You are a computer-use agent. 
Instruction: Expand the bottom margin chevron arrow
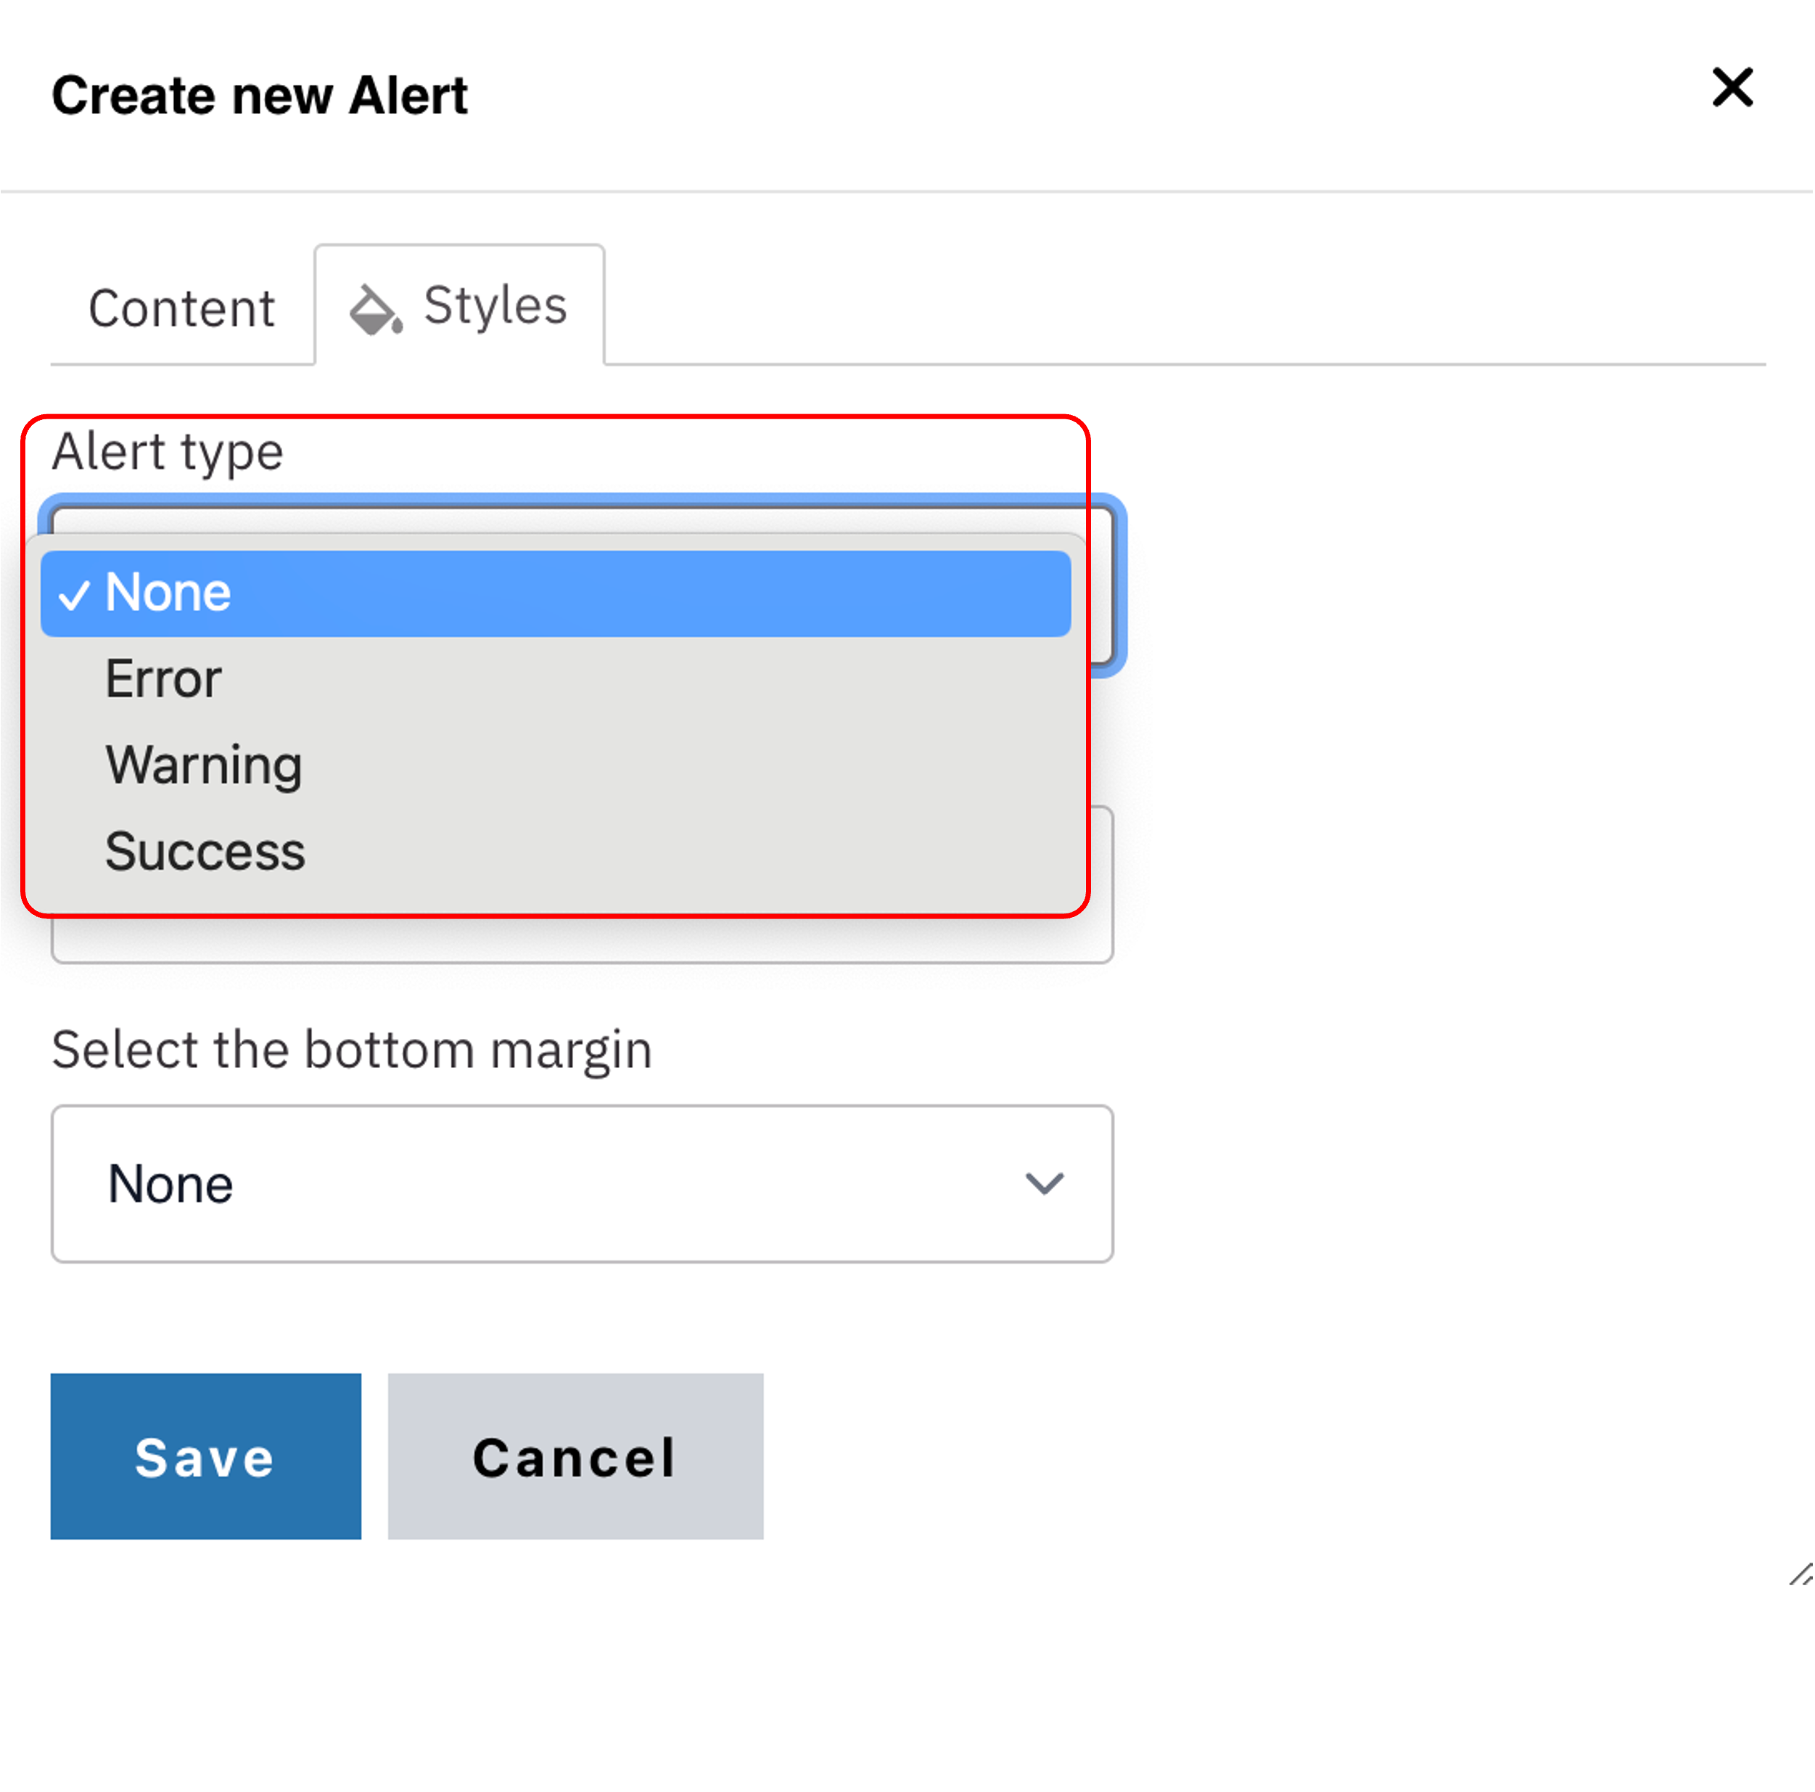(x=1044, y=1183)
